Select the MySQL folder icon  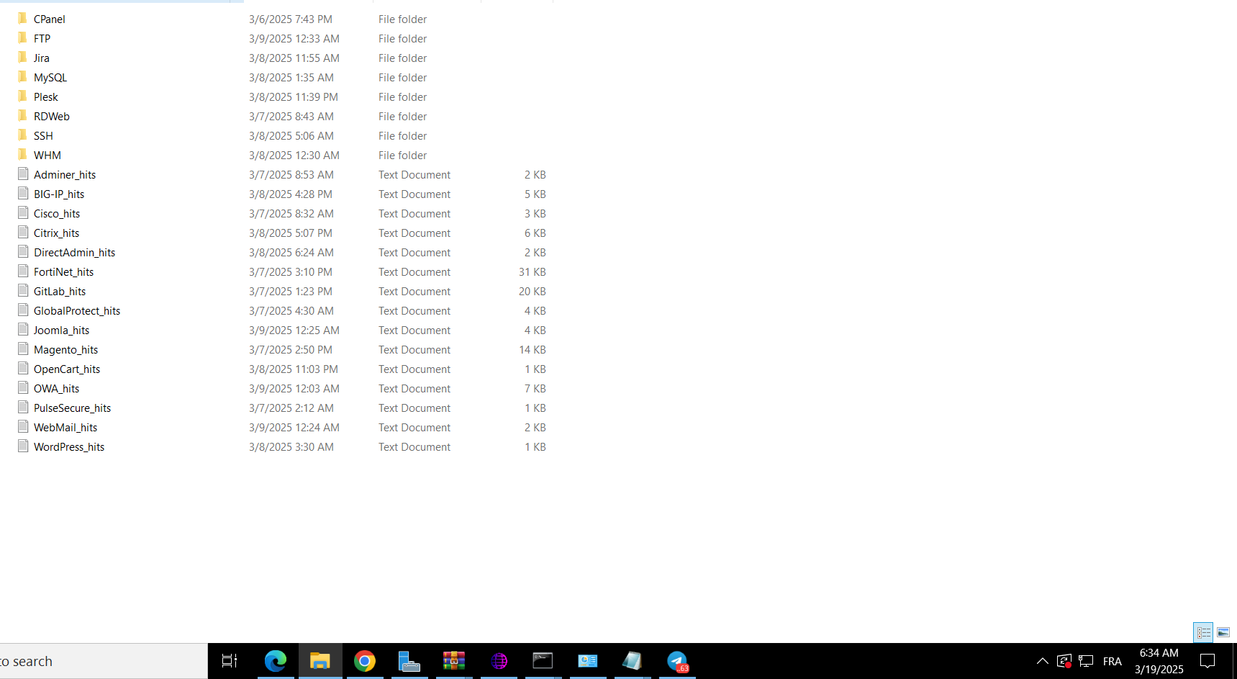23,77
